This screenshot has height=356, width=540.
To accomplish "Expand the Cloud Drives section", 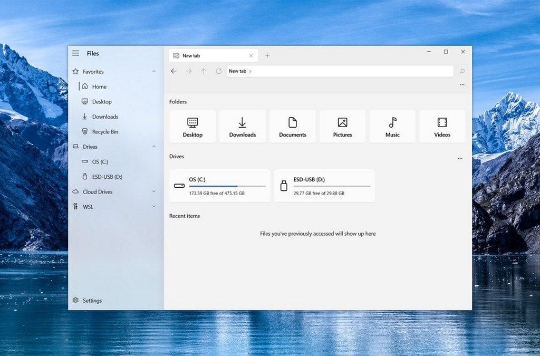I will click(153, 191).
